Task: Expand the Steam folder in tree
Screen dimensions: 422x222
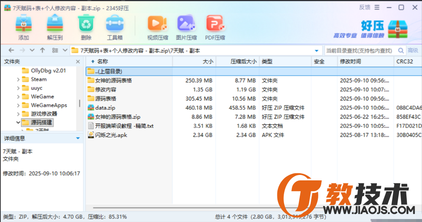Action: 18,79
